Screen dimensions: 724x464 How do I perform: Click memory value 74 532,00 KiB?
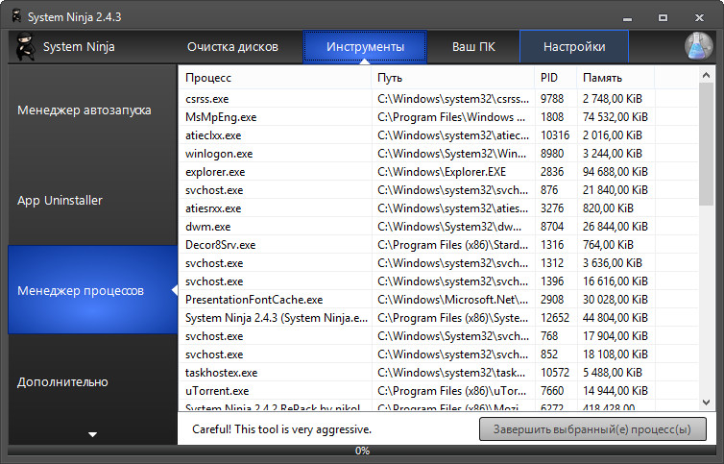click(615, 117)
